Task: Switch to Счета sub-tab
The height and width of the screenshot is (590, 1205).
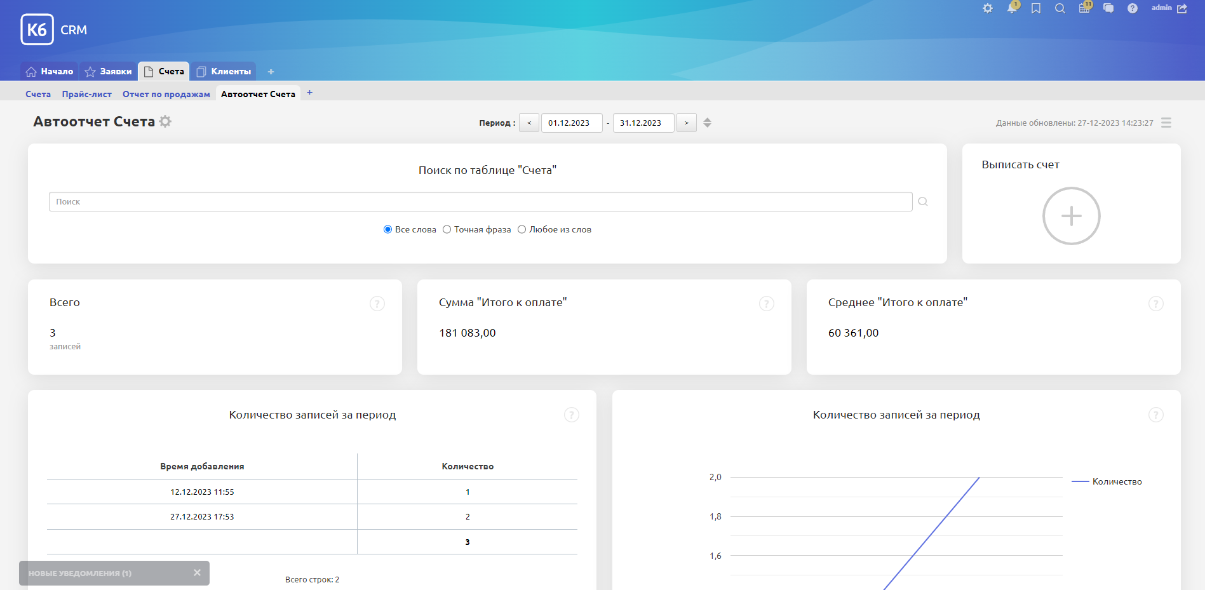Action: [38, 94]
